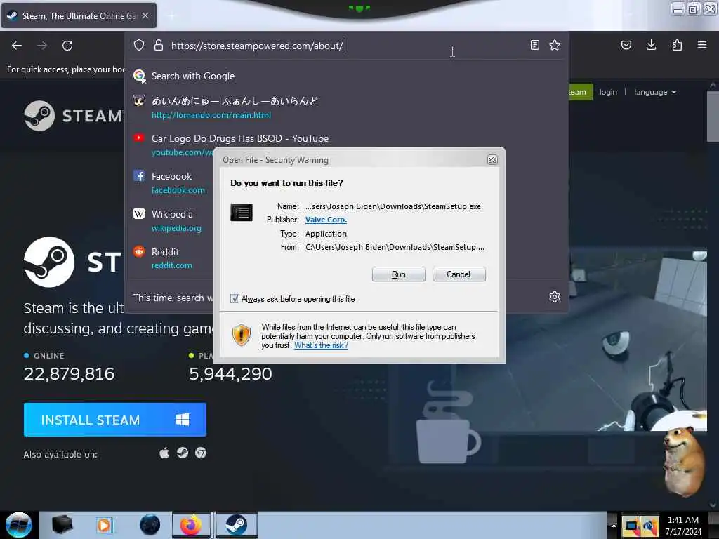This screenshot has width=719, height=539.
Task: Click Cancel in the security warning
Action: (459, 274)
